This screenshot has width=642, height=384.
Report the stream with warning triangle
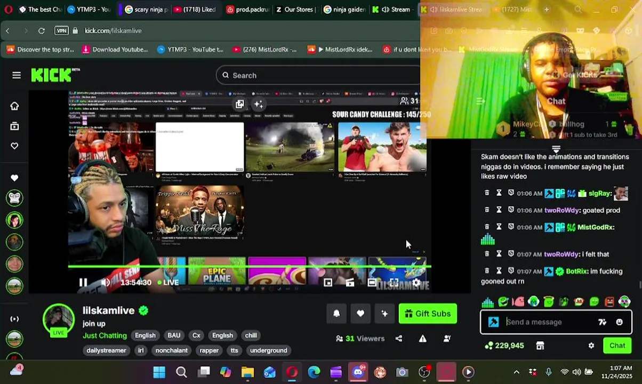[423, 339]
